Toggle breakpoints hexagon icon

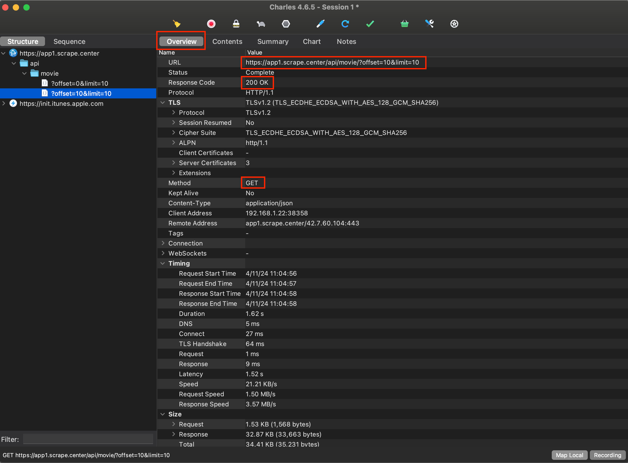[x=286, y=24]
